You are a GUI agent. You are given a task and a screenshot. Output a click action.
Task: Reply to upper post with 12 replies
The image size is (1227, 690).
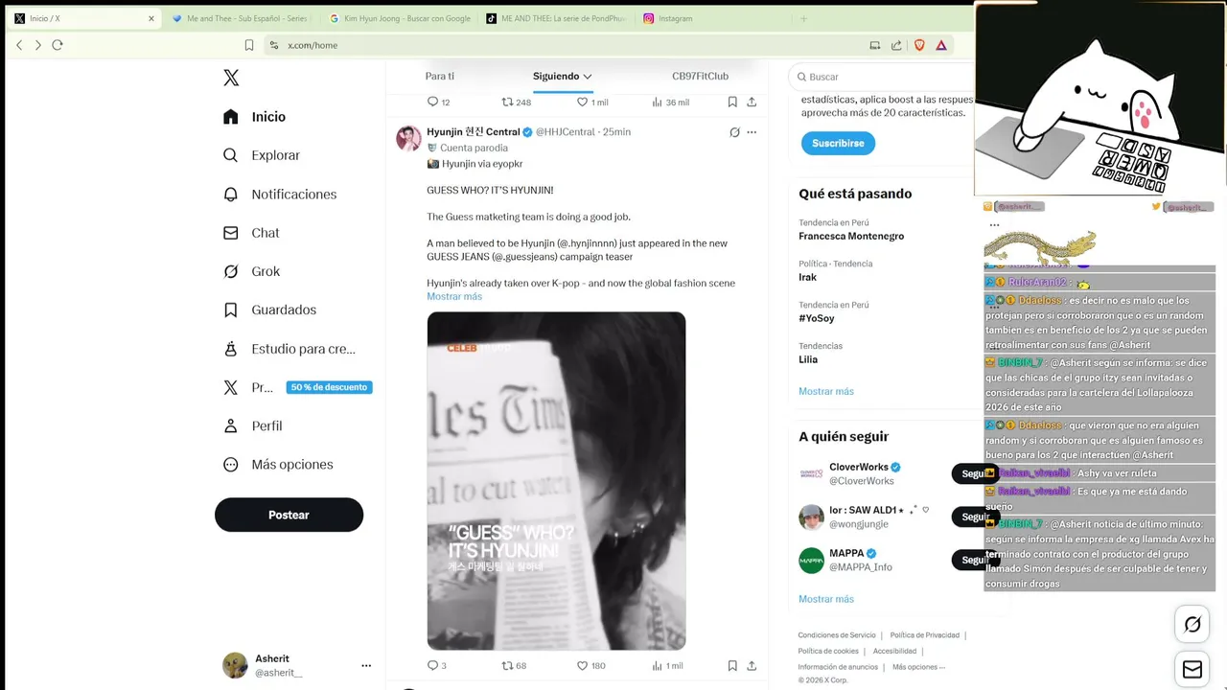(438, 102)
